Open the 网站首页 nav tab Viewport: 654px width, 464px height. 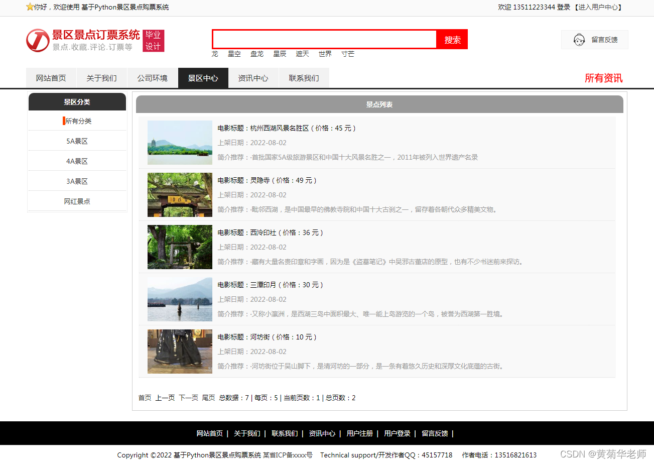tap(51, 78)
